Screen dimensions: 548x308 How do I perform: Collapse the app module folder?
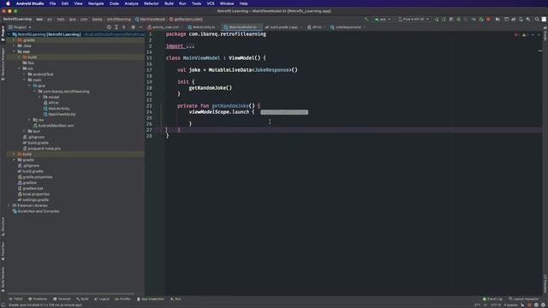coord(15,51)
